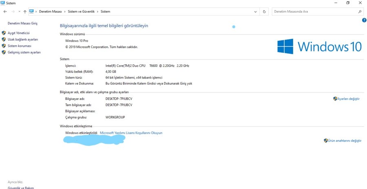Open Microsoft Yazılımı Lisans Koşullarını Okuyun link
The height and width of the screenshot is (189, 367).
coord(131,133)
